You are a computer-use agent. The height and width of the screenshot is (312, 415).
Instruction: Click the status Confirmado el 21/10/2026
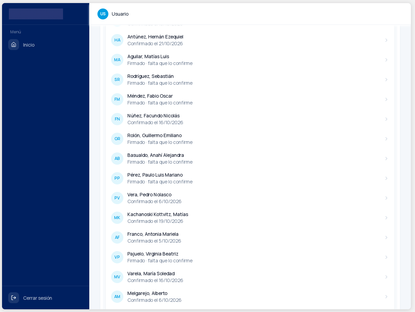click(x=155, y=44)
